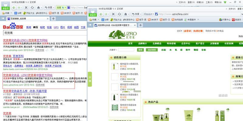Screen dimensions: 243x121
Task: Click 恢复 restore button in Baidu window
Action: (x=49, y=8)
